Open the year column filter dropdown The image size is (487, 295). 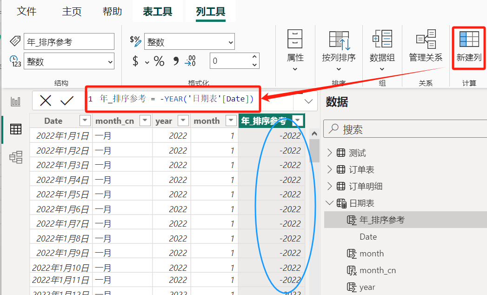click(183, 121)
